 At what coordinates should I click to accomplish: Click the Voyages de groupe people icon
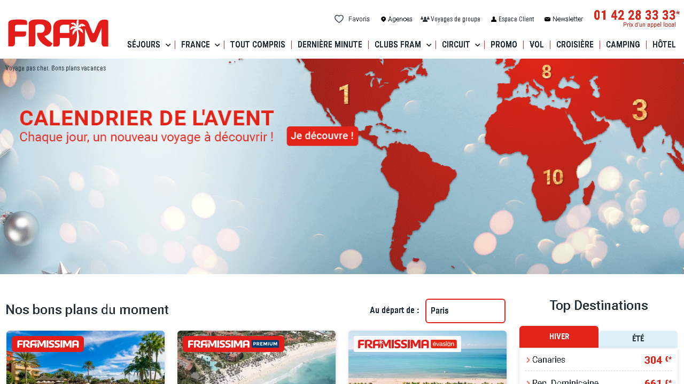(425, 19)
